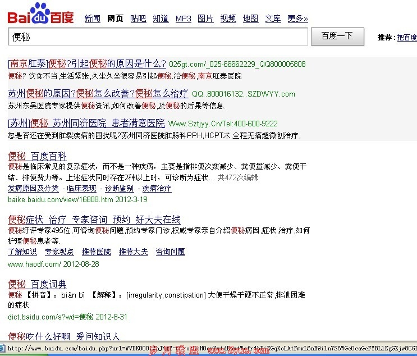Open 便秘吃什么好啊 爱问知识人 result
The width and height of the screenshot is (417, 356).
click(64, 336)
